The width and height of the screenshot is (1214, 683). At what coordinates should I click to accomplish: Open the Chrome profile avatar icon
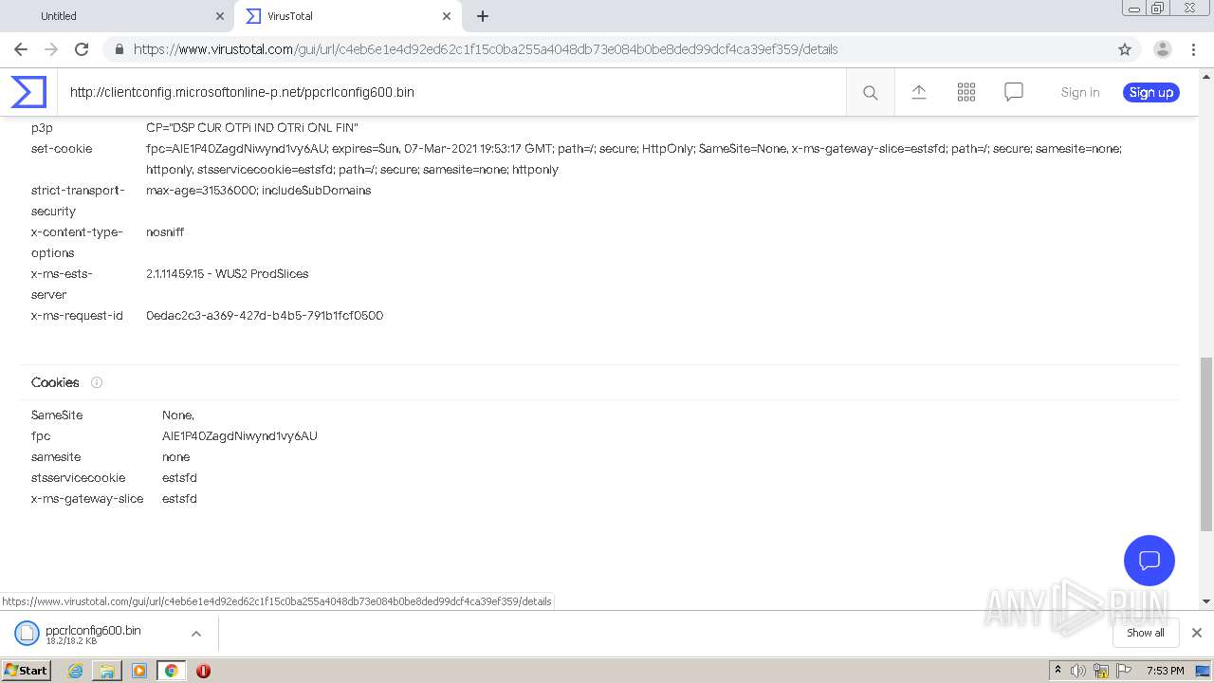1163,49
